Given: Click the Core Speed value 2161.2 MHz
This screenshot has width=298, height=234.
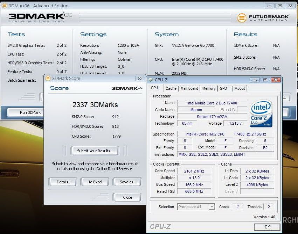Looking at the screenshot, I should tap(194, 171).
